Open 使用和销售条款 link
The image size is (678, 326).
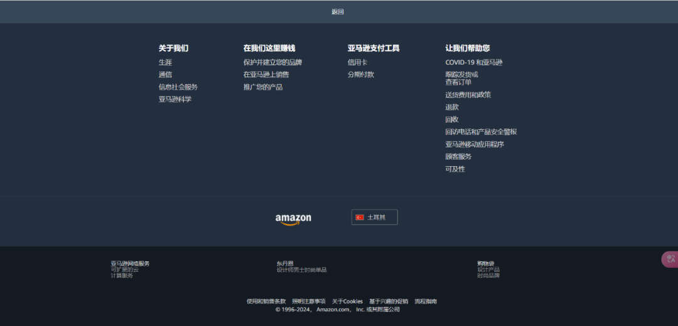tap(266, 302)
